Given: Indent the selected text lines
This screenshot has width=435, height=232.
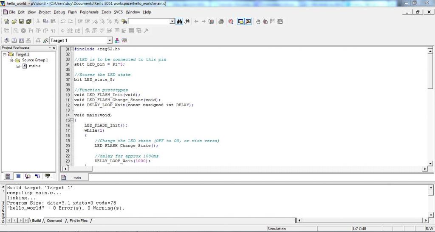Looking at the screenshot, I should [80, 21].
